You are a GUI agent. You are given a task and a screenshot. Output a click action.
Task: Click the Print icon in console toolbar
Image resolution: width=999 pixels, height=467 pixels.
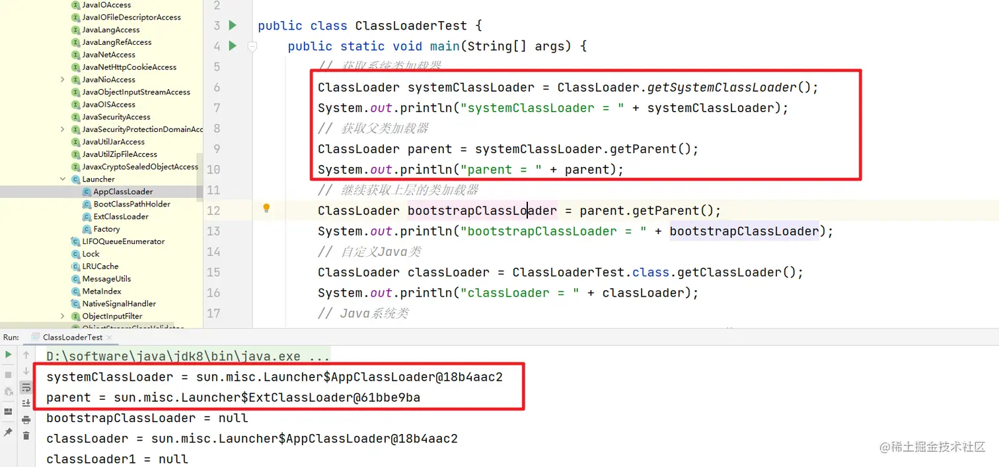[26, 420]
